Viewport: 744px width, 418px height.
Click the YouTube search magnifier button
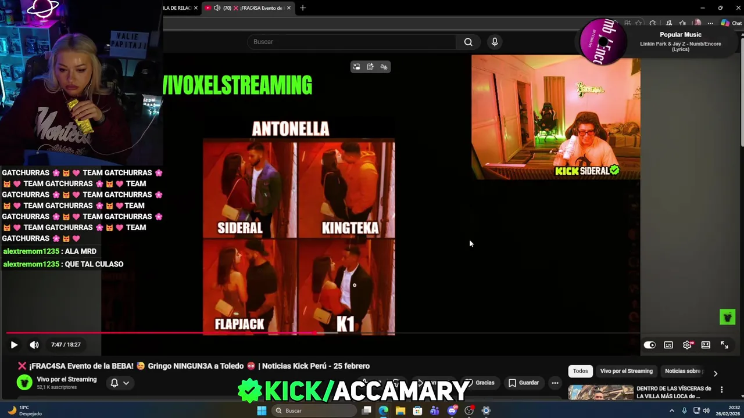pyautogui.click(x=468, y=42)
